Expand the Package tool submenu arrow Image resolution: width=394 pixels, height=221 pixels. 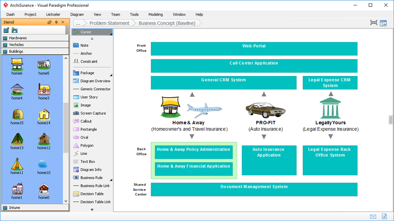[x=111, y=75]
